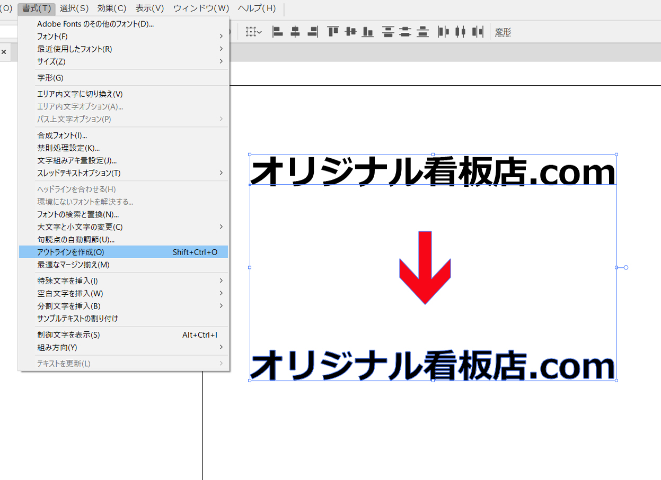Select the upper オリジナル看板店.com text object
The height and width of the screenshot is (480, 661).
pyautogui.click(x=433, y=171)
